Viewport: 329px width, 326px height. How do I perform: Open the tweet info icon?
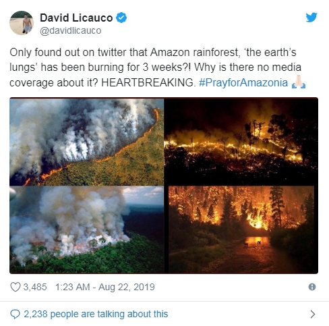312,287
